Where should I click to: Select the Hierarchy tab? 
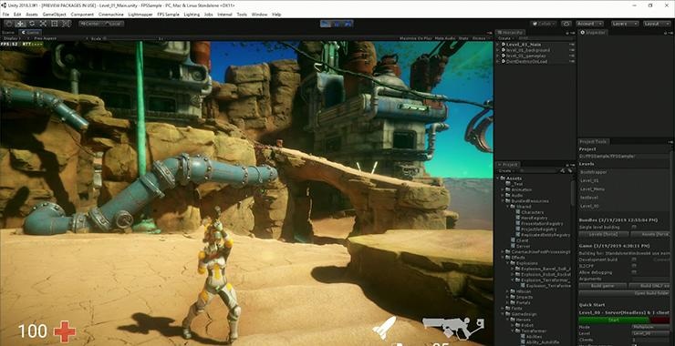(510, 32)
